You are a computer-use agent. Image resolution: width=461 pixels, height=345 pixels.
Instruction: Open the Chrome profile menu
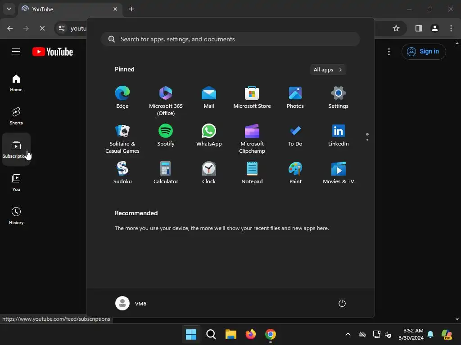click(435, 28)
